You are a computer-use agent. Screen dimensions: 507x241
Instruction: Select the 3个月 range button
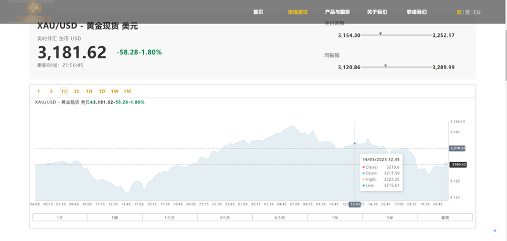[225, 218]
